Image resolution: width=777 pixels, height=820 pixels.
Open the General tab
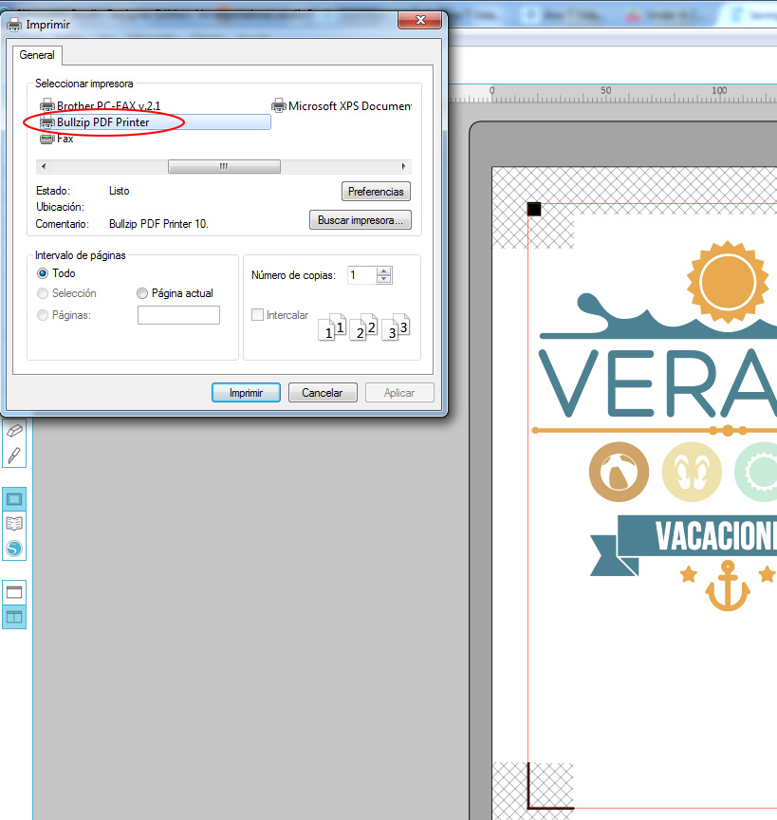pyautogui.click(x=37, y=55)
